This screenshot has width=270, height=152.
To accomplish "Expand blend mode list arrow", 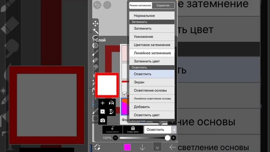I will 174,130.
